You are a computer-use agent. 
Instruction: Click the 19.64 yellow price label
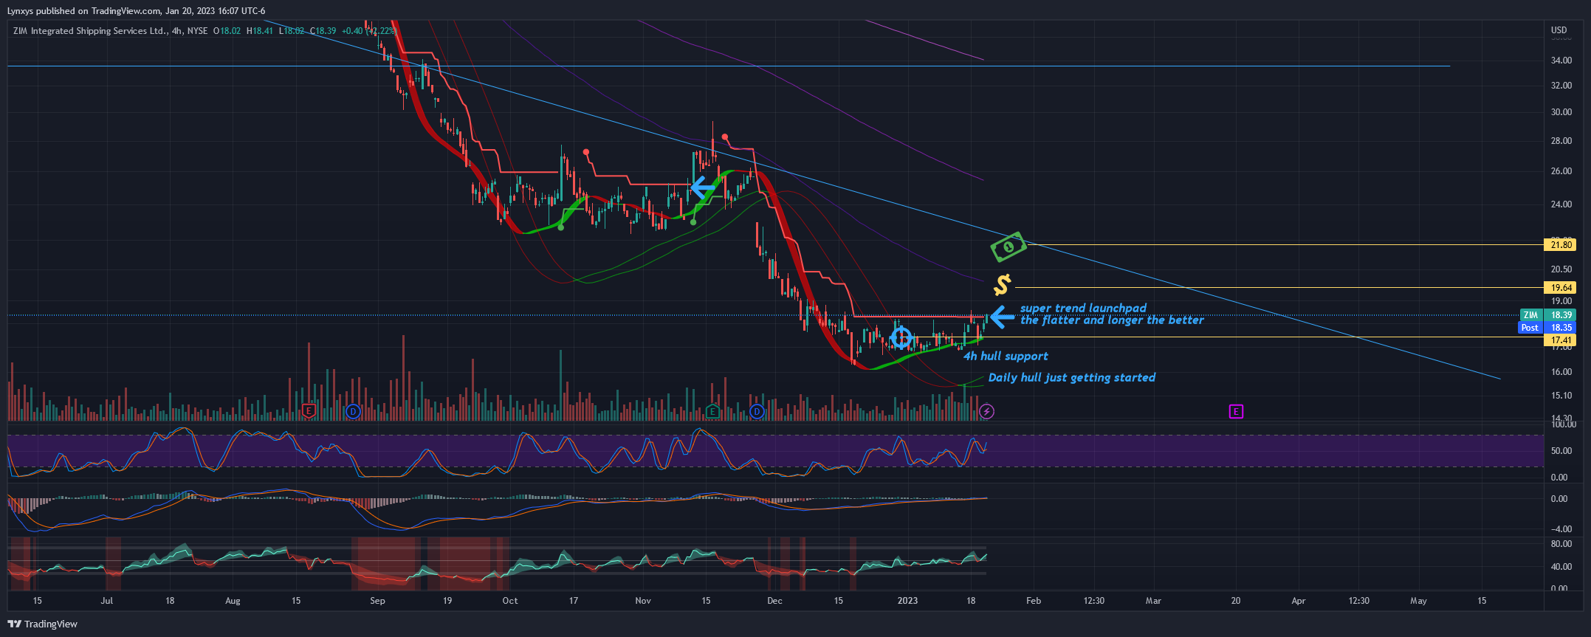(x=1561, y=288)
